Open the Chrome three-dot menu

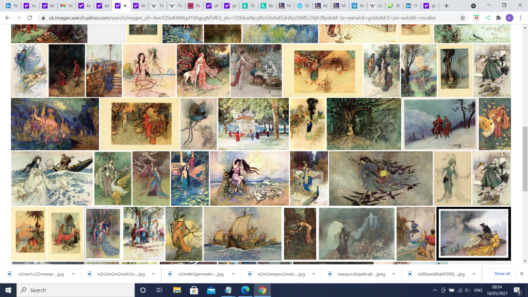click(x=521, y=18)
